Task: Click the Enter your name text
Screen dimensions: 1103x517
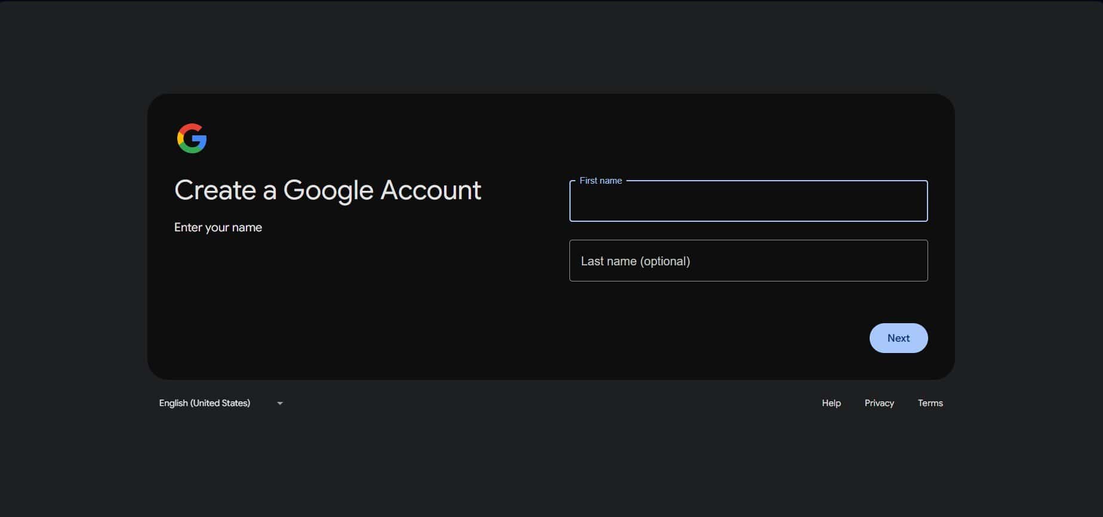Action: coord(218,227)
